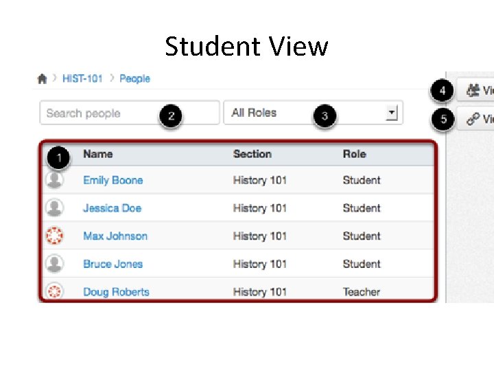Screen dimensions: 494x371
Task: Click the Section column header
Action: click(x=252, y=154)
